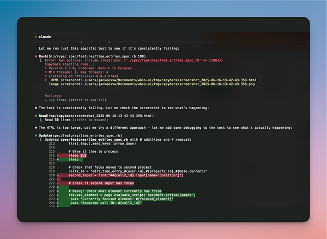Click removed line 'second_input = find(...)'

[120, 175]
